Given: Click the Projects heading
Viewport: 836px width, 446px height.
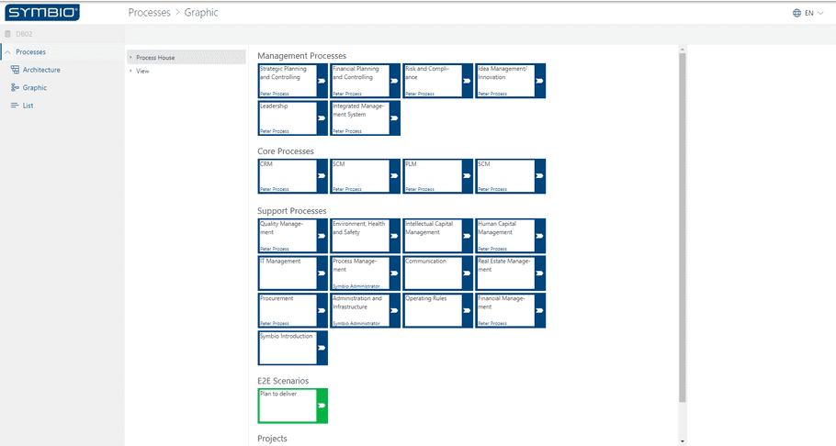Looking at the screenshot, I should click(272, 439).
